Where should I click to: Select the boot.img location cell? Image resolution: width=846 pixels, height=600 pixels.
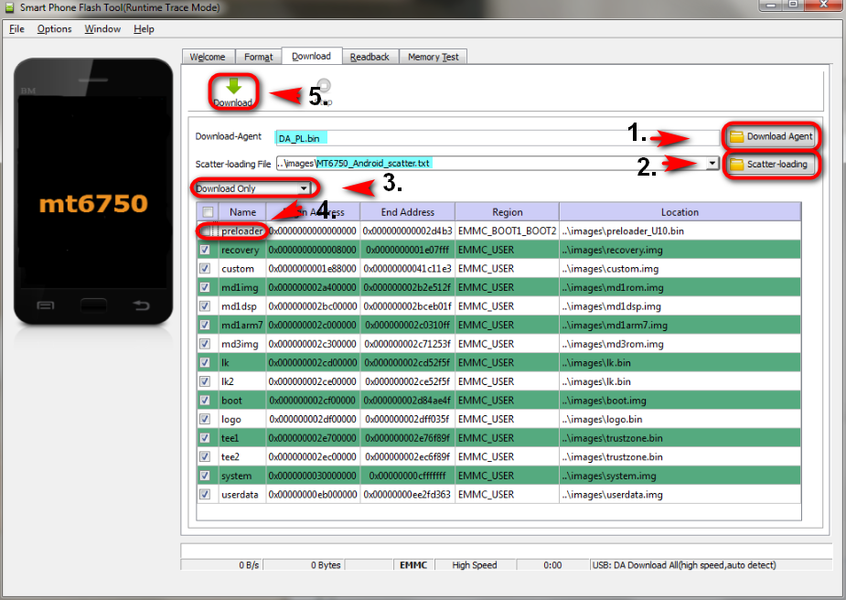tap(679, 401)
